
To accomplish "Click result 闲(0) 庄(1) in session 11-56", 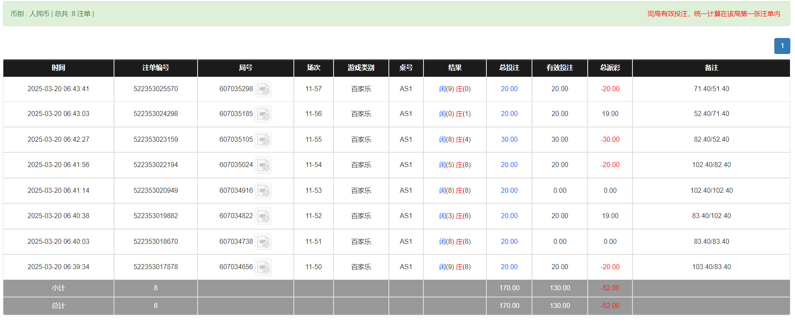I will (x=455, y=114).
